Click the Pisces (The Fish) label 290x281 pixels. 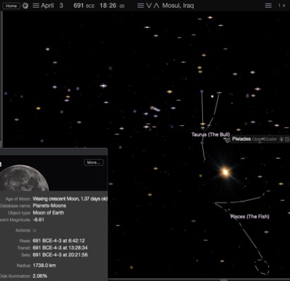pyautogui.click(x=250, y=217)
